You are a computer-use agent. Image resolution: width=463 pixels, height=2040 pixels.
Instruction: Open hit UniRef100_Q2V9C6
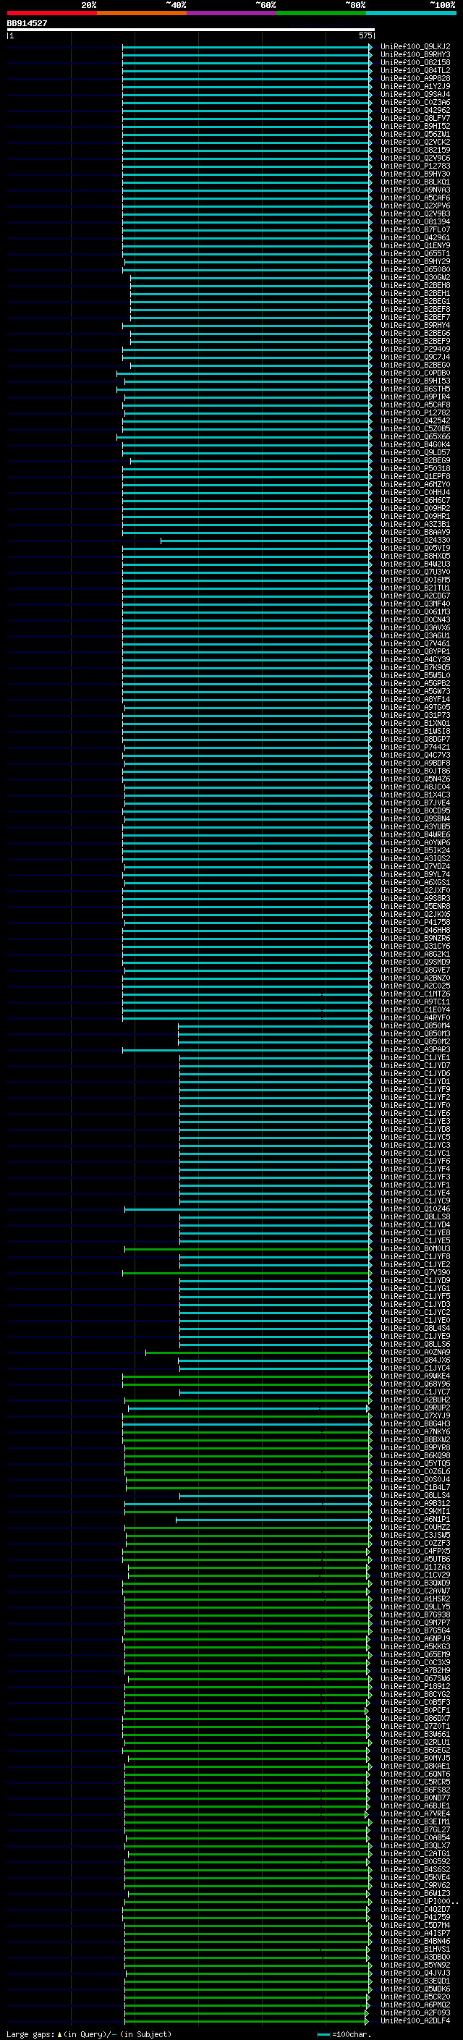[x=415, y=158]
